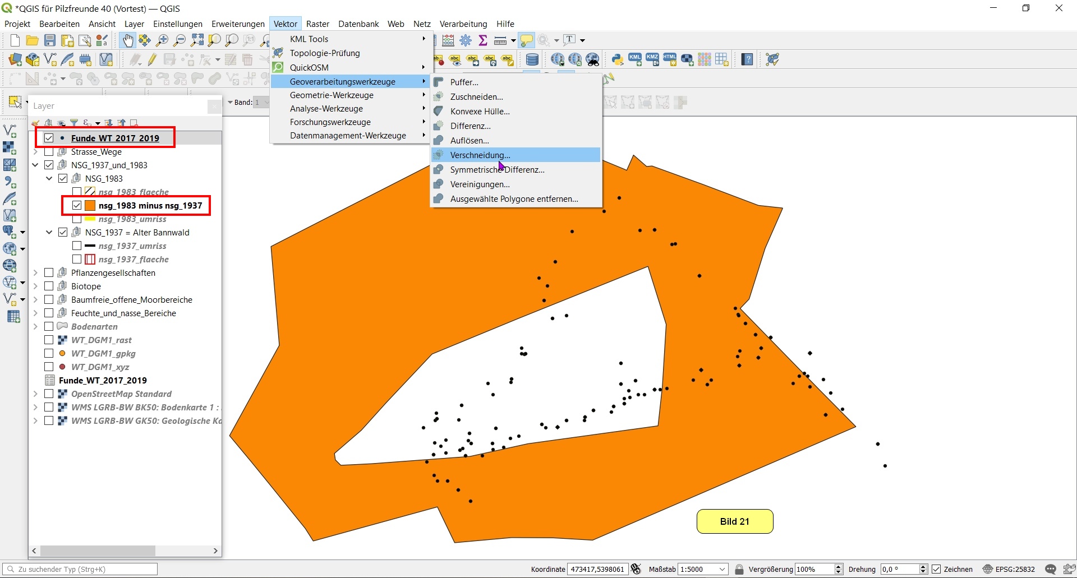Open the Raster menu
Image resolution: width=1077 pixels, height=578 pixels.
pyautogui.click(x=317, y=24)
